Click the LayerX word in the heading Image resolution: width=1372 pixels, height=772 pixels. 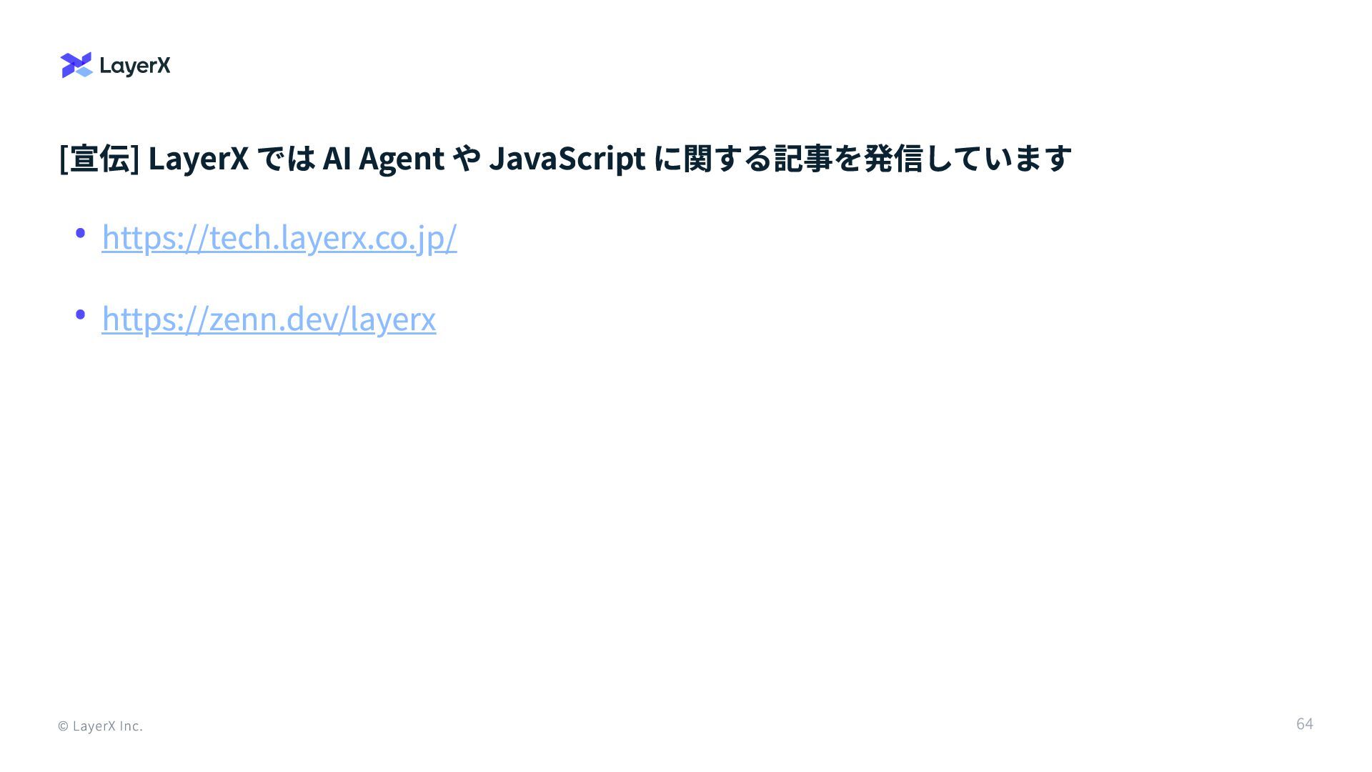pyautogui.click(x=199, y=159)
